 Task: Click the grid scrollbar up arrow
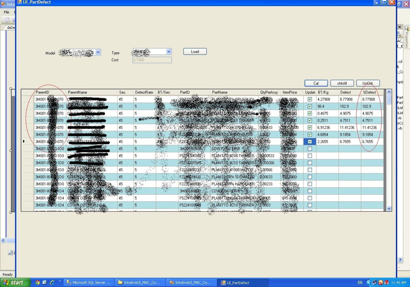[389, 92]
